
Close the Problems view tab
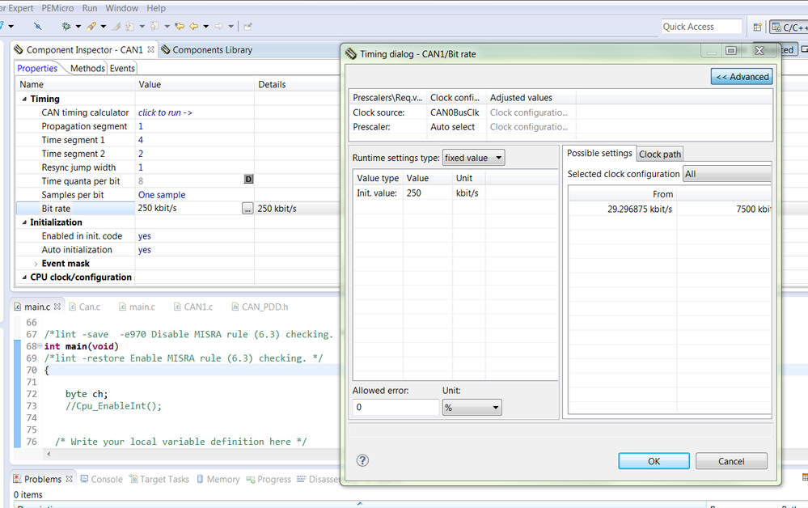(69, 479)
